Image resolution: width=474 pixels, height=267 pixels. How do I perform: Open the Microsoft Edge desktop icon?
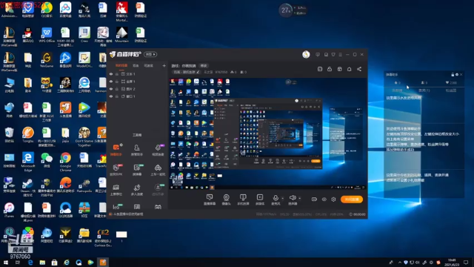pyautogui.click(x=28, y=162)
